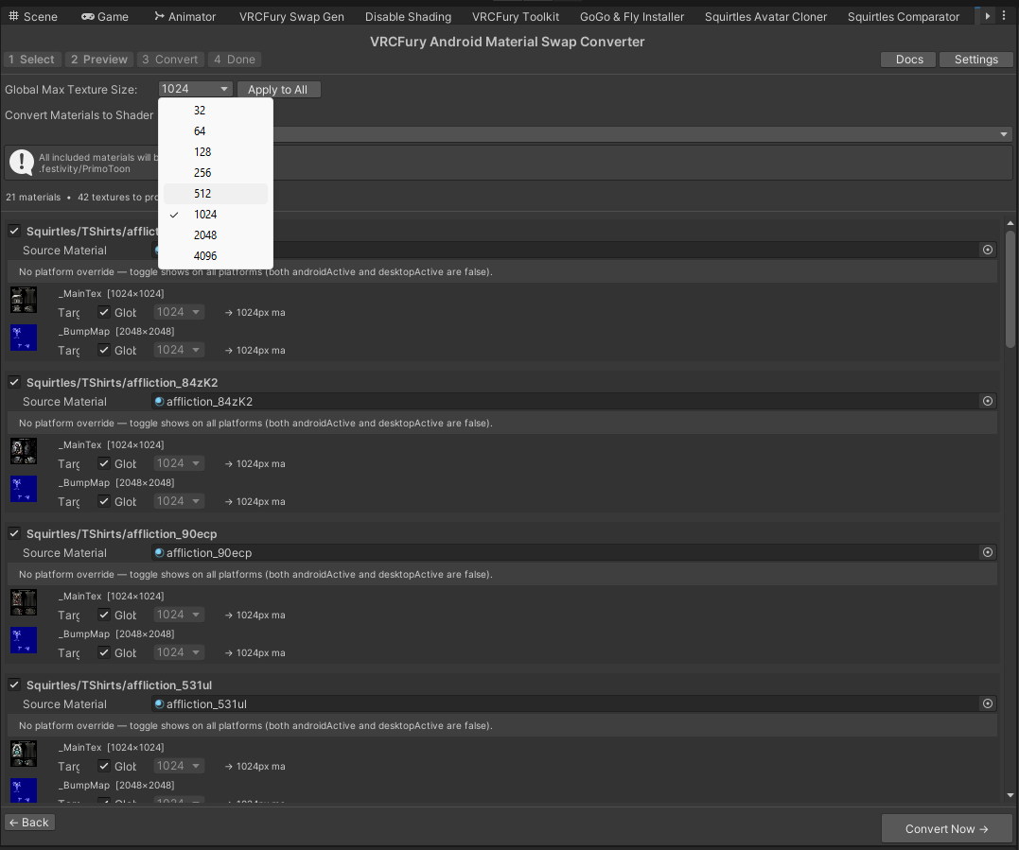This screenshot has height=850, width=1019.
Task: Switch to the Scene tab
Action: click(x=33, y=16)
